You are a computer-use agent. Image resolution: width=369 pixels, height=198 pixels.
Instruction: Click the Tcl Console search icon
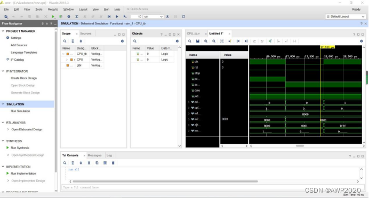pos(65,163)
